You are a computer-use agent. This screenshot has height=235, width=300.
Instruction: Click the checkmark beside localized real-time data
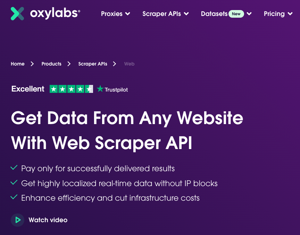(14, 183)
